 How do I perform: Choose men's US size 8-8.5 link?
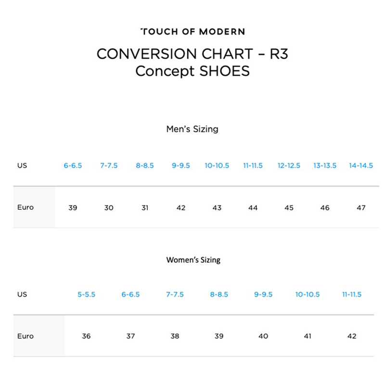click(x=145, y=166)
